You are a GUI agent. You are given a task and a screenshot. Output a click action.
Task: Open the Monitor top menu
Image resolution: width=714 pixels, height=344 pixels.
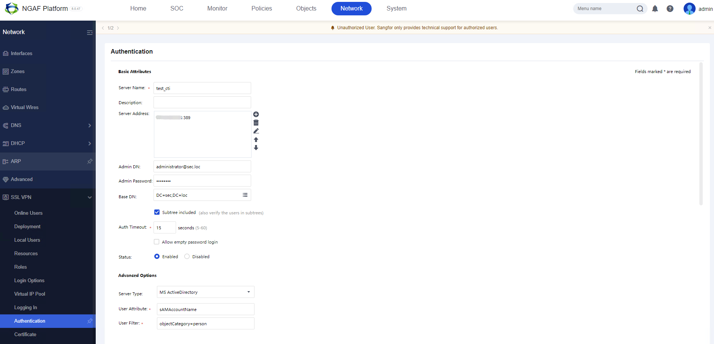click(x=217, y=9)
